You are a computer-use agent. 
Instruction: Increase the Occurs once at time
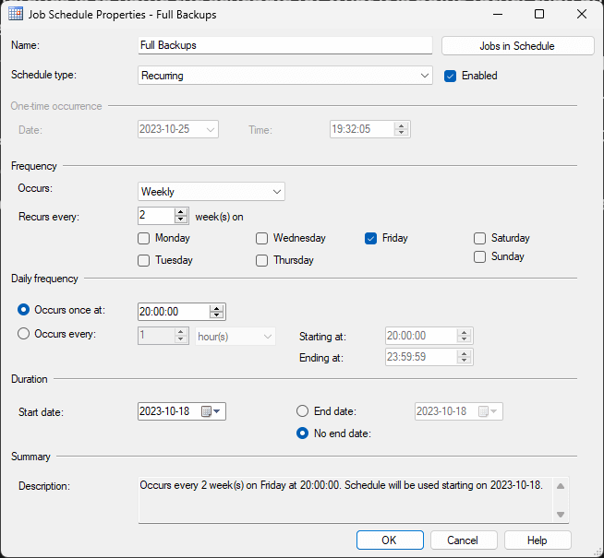[216, 307]
